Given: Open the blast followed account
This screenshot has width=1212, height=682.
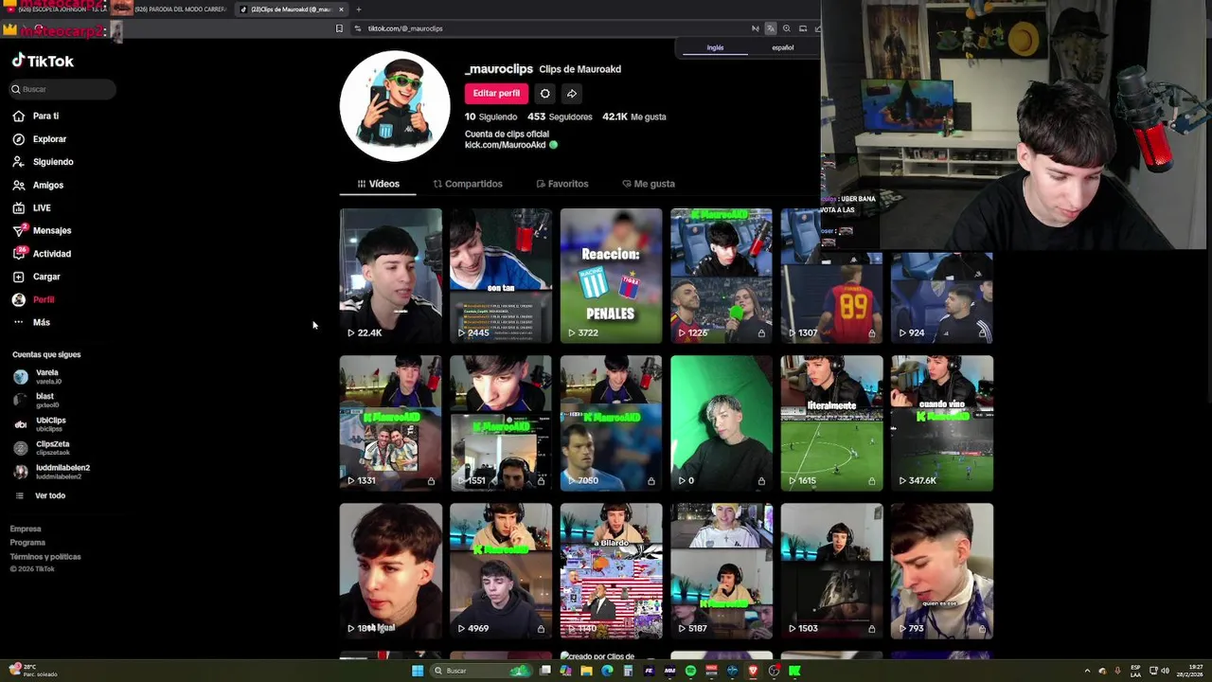Looking at the screenshot, I should pyautogui.click(x=36, y=401).
